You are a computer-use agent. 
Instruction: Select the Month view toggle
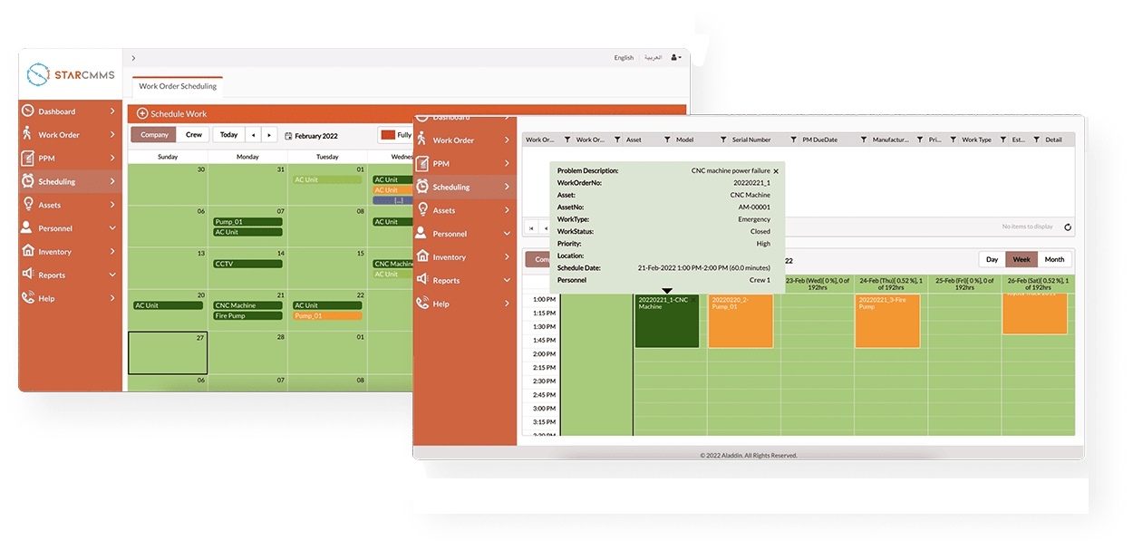[1054, 259]
